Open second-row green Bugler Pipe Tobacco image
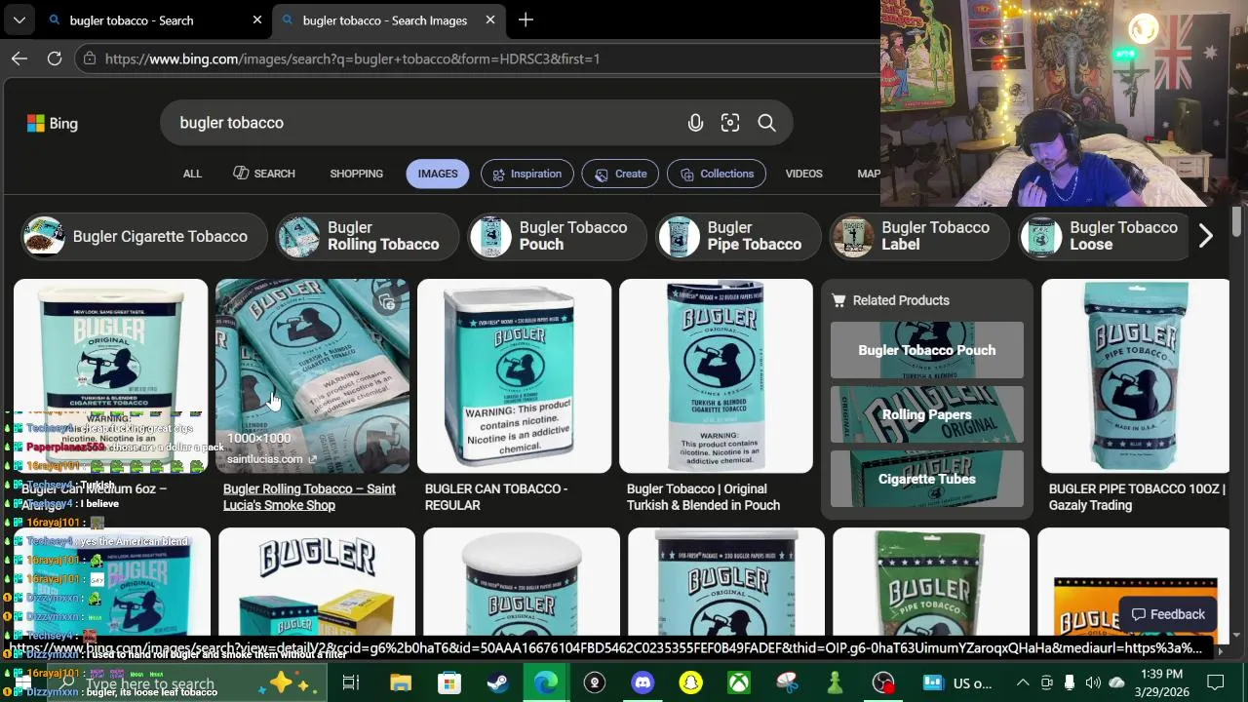Screen dimensions: 1248x702 point(931,582)
